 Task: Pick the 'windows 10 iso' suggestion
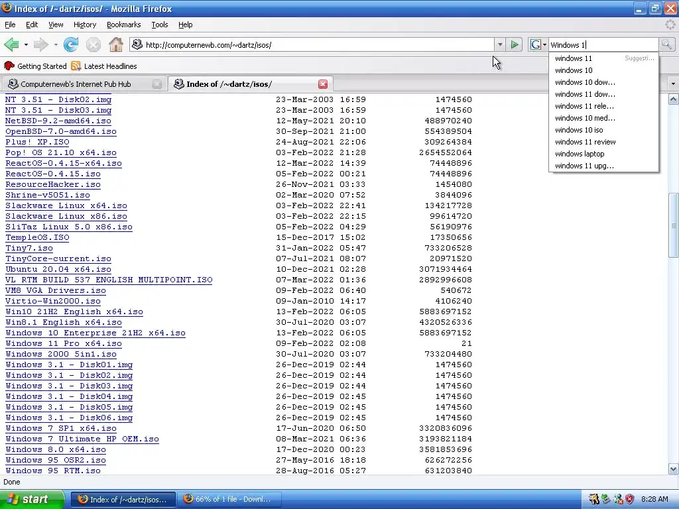pyautogui.click(x=603, y=130)
